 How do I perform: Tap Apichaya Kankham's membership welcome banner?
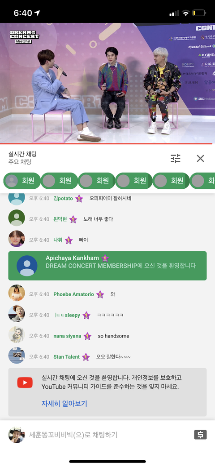(107, 266)
